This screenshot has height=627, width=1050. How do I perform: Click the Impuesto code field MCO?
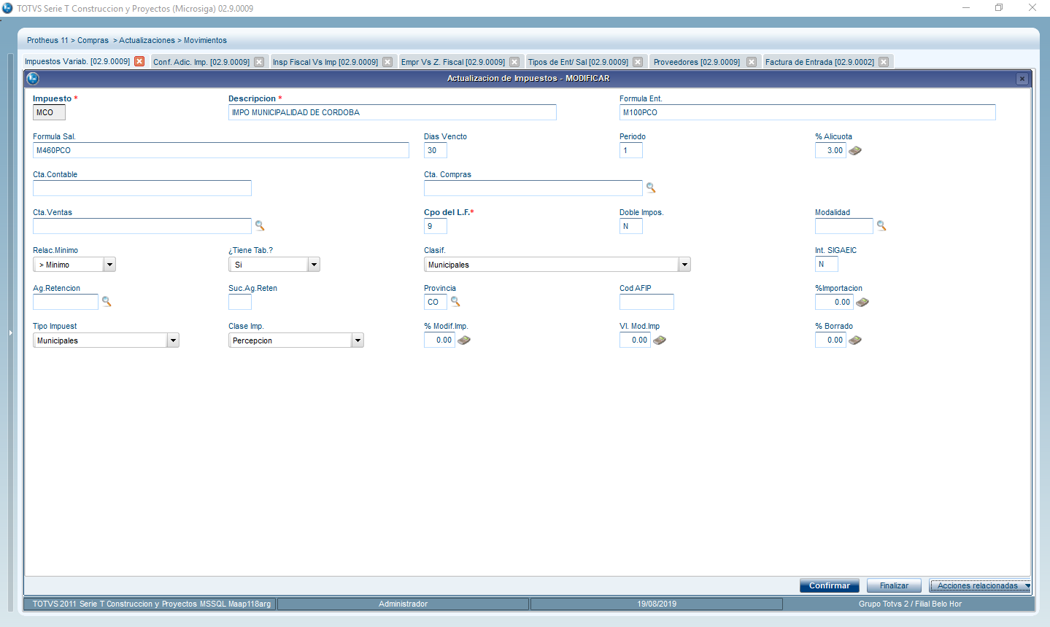tap(49, 112)
